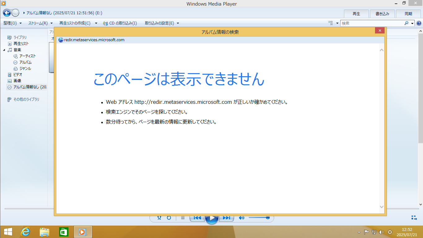The width and height of the screenshot is (423, 238).
Task: Toggle shuffle mode in playback bar
Action: pos(159,218)
